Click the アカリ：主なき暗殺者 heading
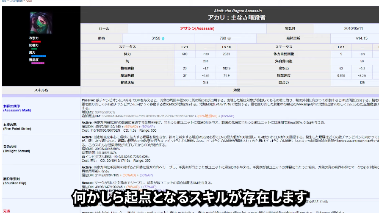379x213 pixels. coord(237,18)
